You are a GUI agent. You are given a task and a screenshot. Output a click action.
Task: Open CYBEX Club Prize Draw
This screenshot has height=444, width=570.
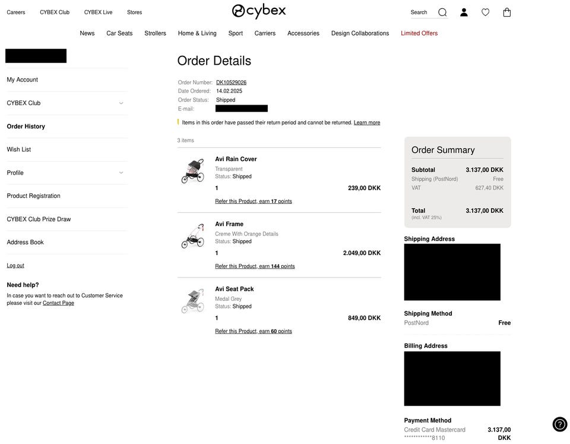[x=39, y=219]
